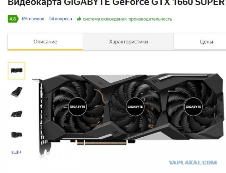
Task: Click the YAPLAKAL.COM watermark
Action: (193, 163)
